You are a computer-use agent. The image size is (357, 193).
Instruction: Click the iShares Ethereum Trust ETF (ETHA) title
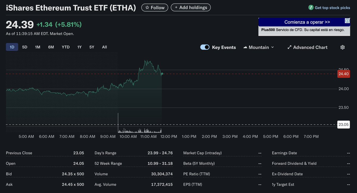pos(71,8)
